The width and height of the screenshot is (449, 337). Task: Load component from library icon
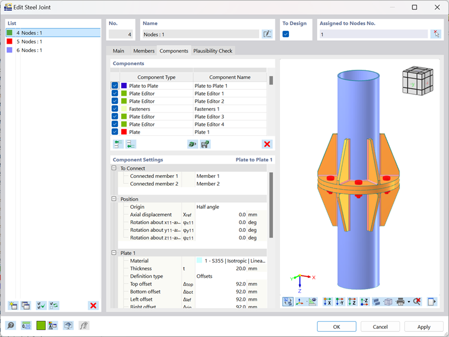point(193,144)
